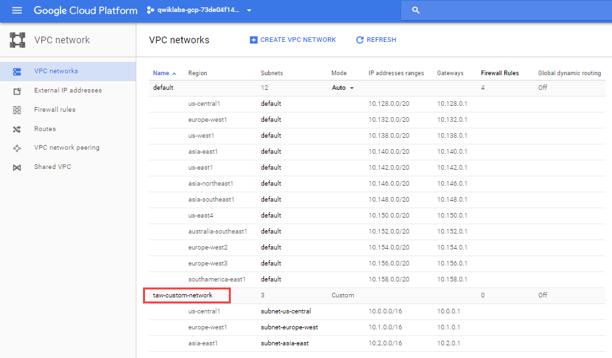Click the External IP addresses icon
This screenshot has height=358, width=612.
coord(17,91)
